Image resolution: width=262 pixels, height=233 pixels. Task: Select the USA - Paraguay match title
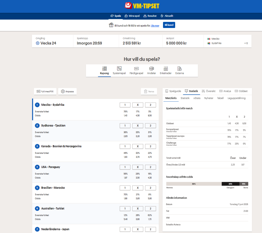tap(51, 167)
